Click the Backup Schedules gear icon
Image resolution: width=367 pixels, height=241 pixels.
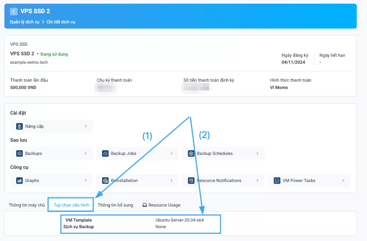[191, 153]
